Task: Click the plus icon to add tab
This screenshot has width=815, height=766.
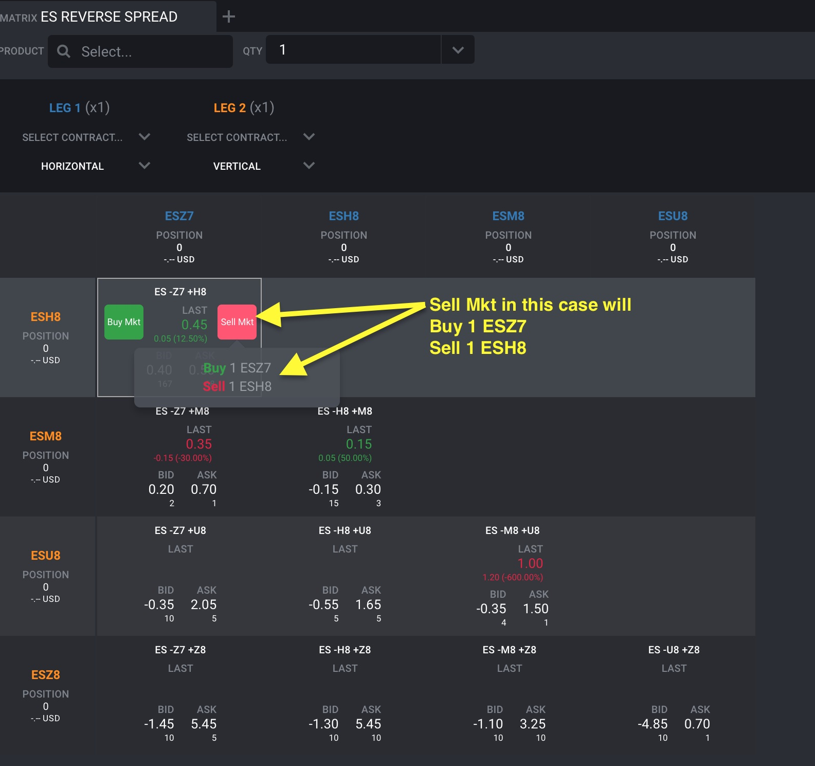Action: click(x=229, y=16)
